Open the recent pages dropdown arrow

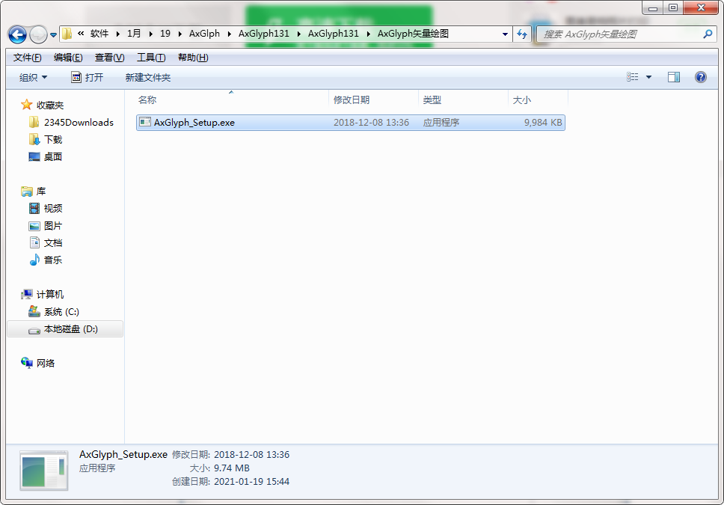pyautogui.click(x=54, y=34)
